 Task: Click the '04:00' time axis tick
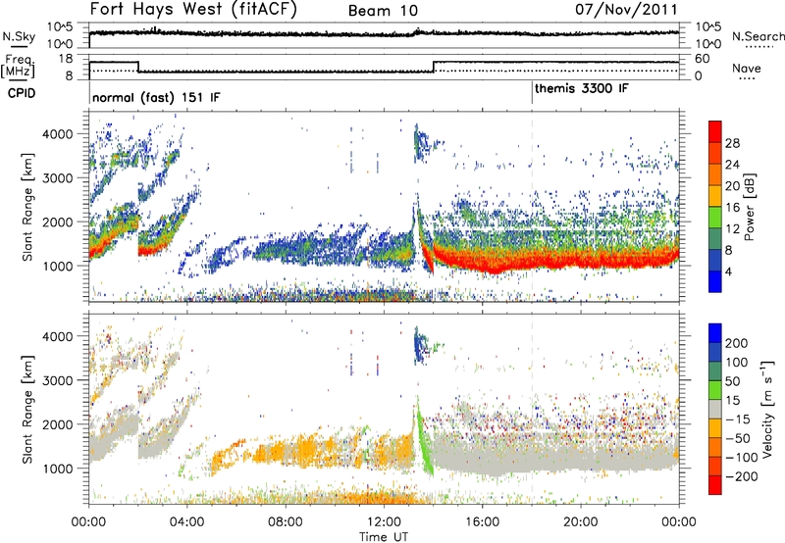[187, 522]
